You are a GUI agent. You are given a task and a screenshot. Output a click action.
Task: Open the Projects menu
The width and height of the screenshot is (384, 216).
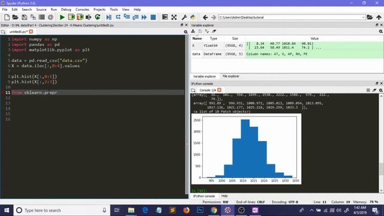point(99,10)
